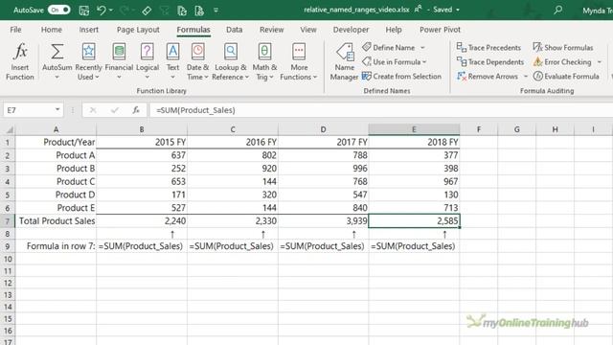Open the Name Manager

[x=344, y=61]
